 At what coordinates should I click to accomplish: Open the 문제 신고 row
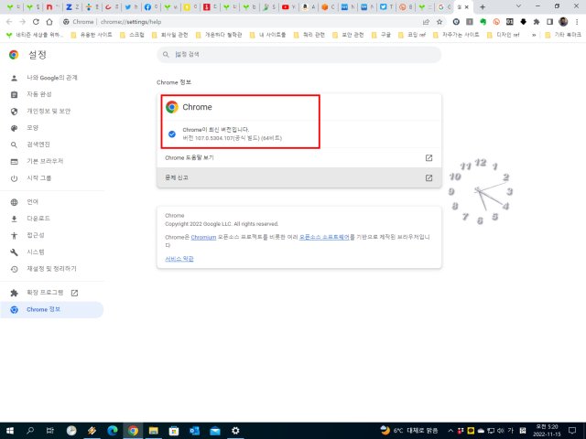(299, 177)
